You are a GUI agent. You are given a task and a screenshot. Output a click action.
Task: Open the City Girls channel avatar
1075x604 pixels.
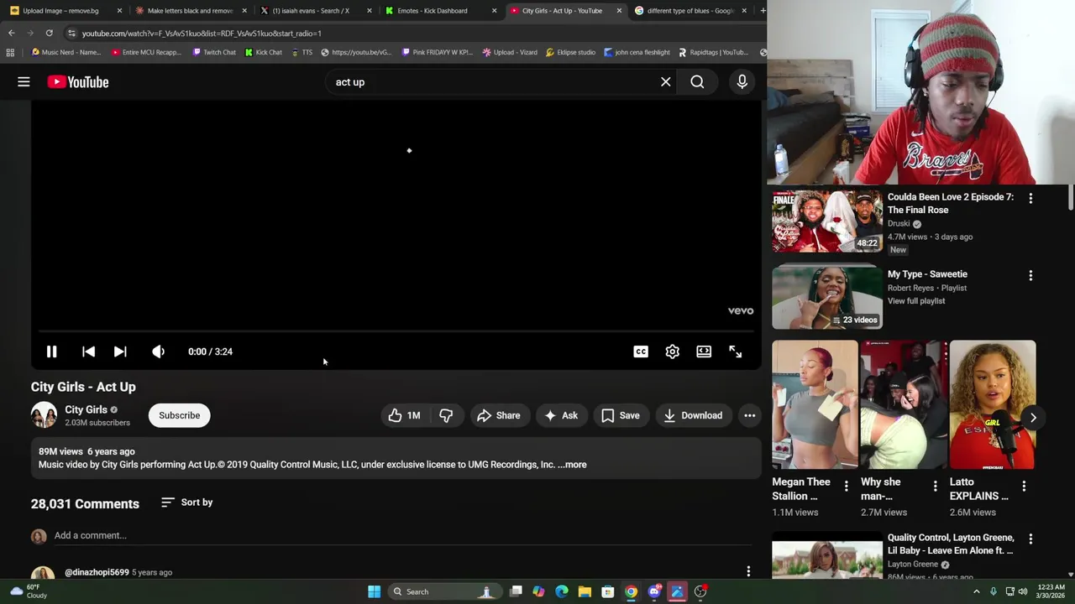click(44, 415)
